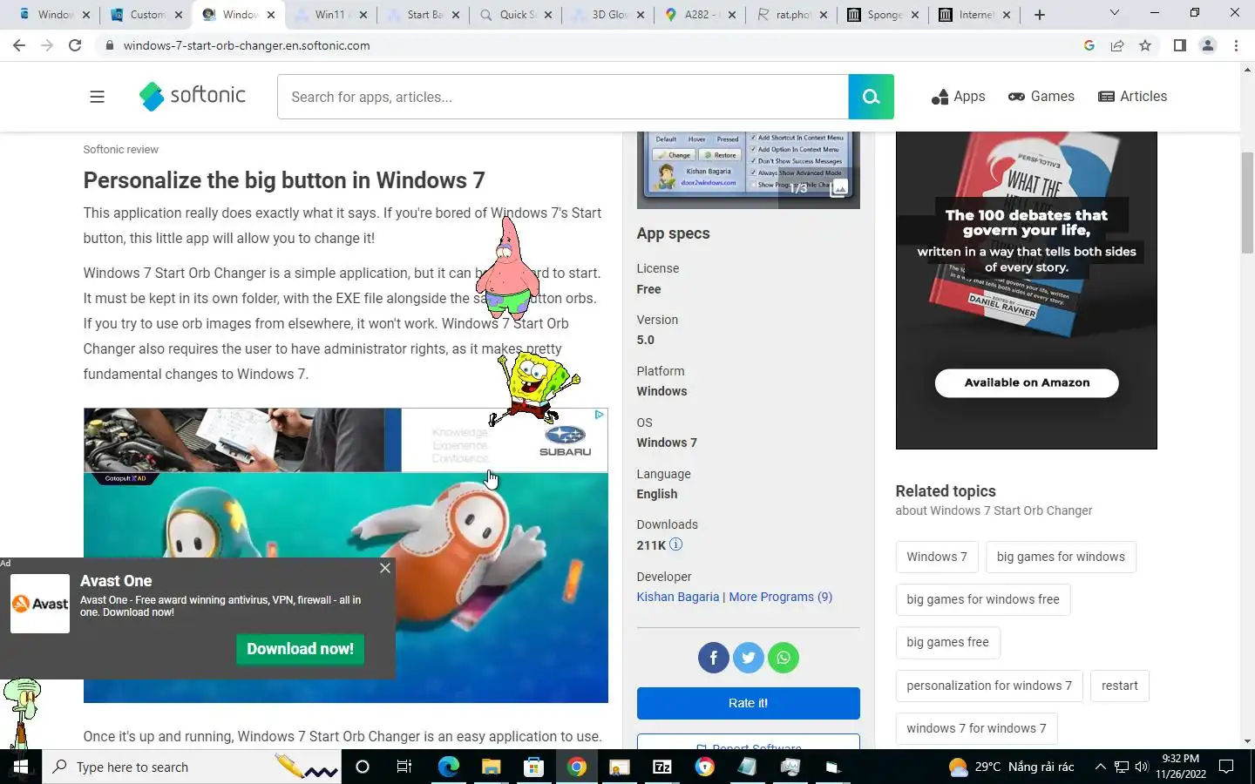
Task: Switch to the Quick S tab
Action: [x=516, y=15]
